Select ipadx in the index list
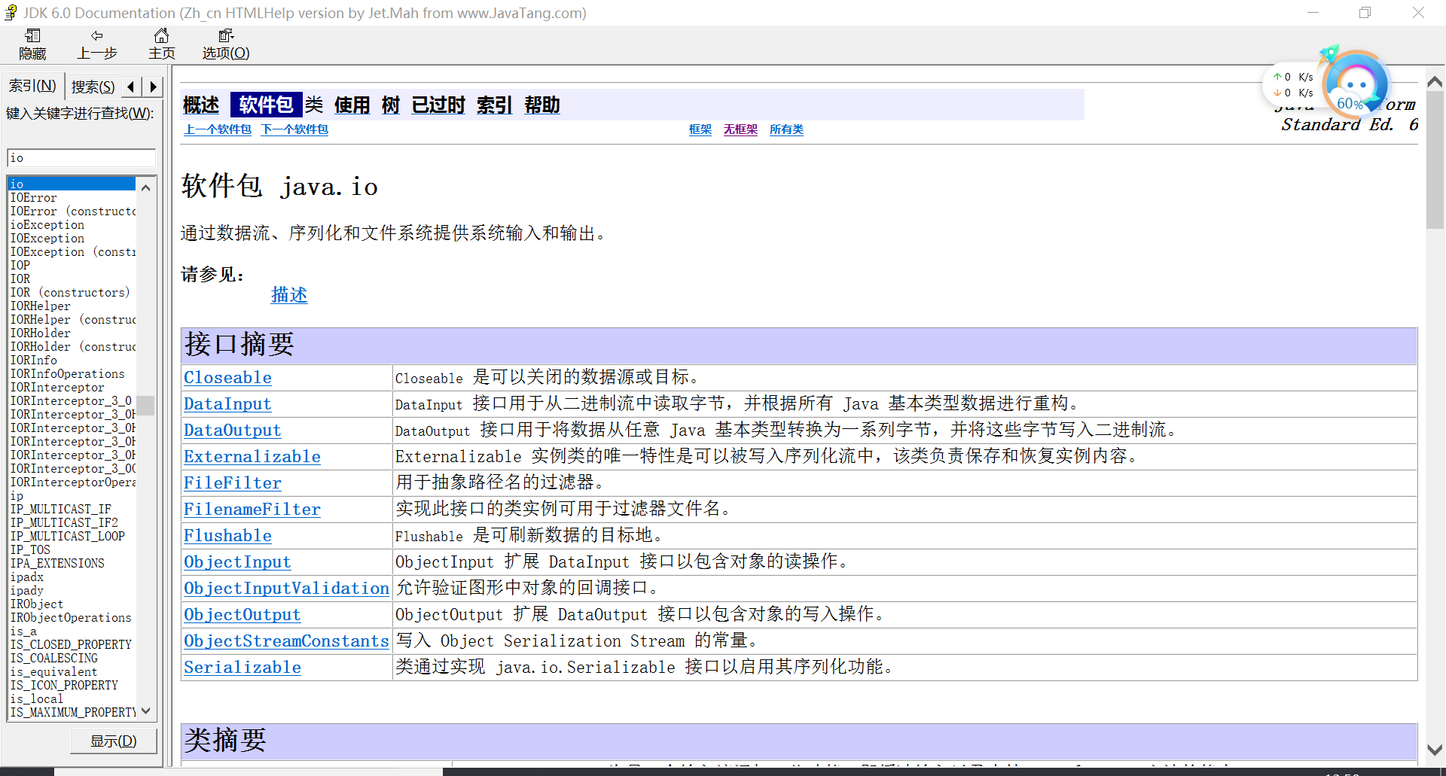The image size is (1446, 776). tap(27, 577)
